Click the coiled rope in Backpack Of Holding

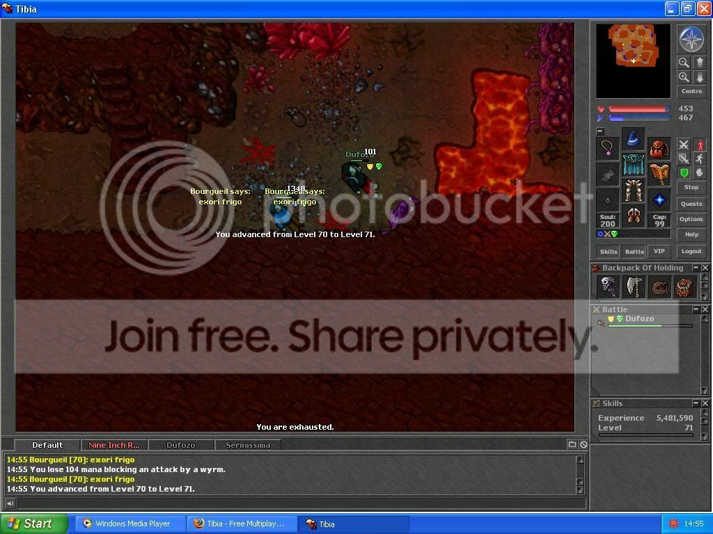[x=659, y=287]
